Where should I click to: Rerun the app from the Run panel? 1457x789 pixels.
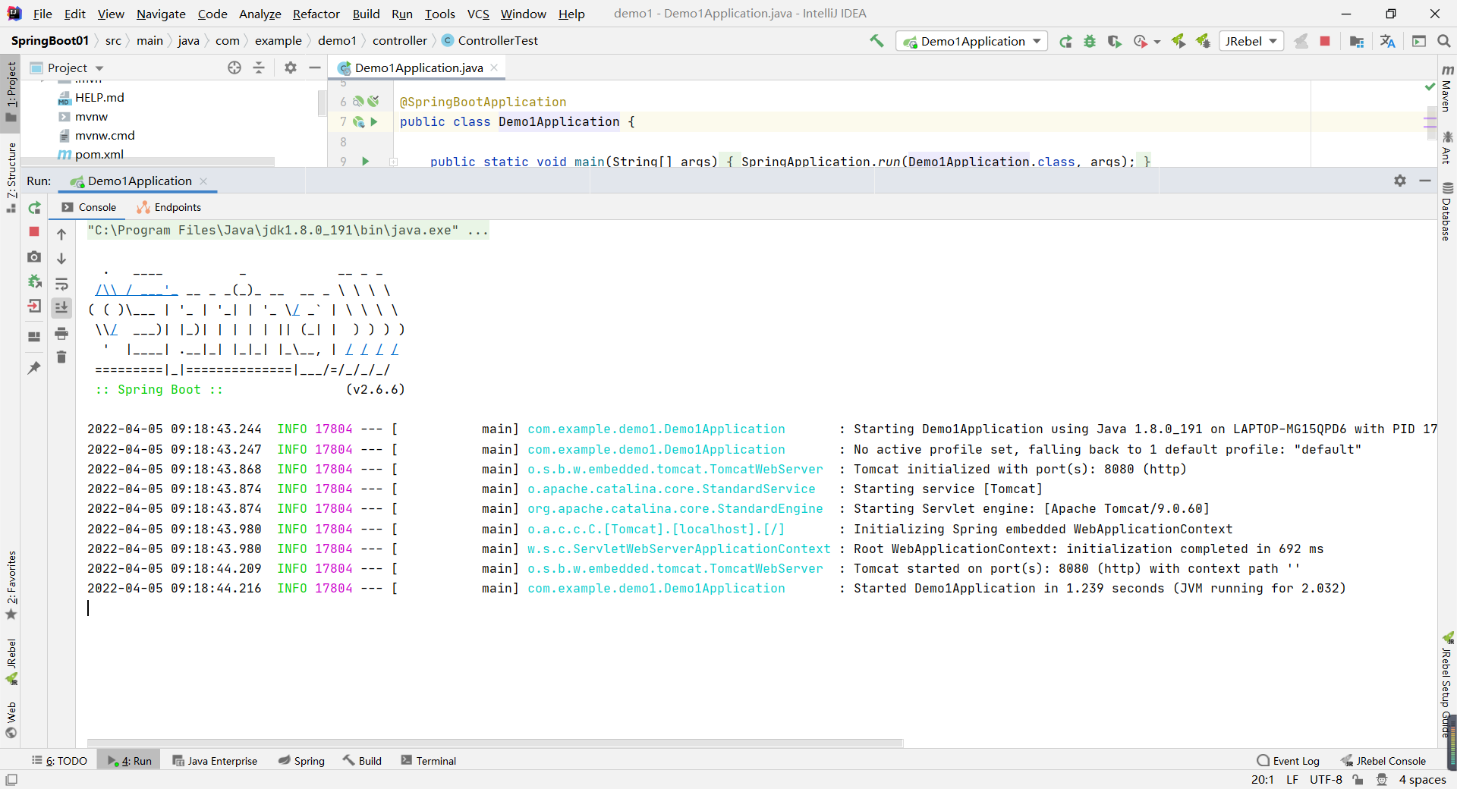point(34,208)
